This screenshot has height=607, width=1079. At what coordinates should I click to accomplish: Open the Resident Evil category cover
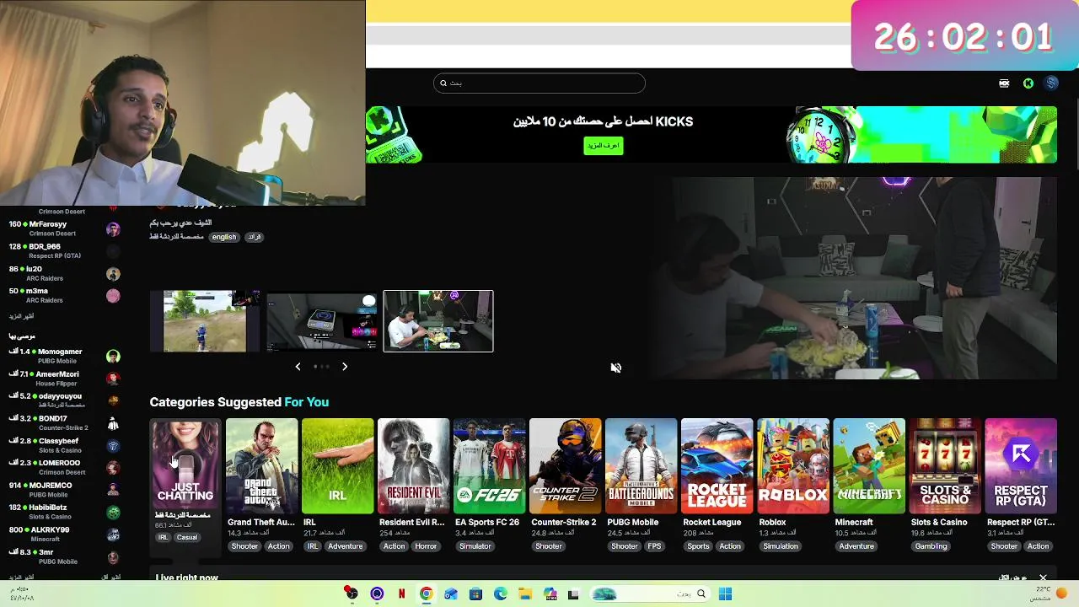tap(413, 466)
